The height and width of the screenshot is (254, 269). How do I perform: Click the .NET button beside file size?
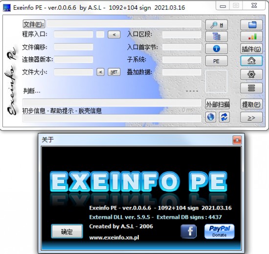[114, 72]
